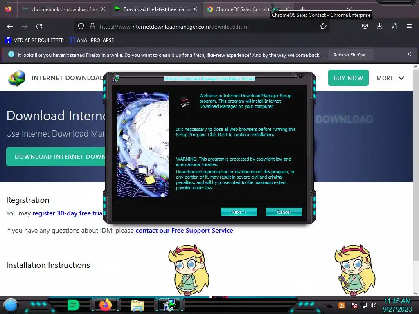Click the Internet Download Manager Installation Wizard title
The width and height of the screenshot is (419, 314).
[x=209, y=78]
